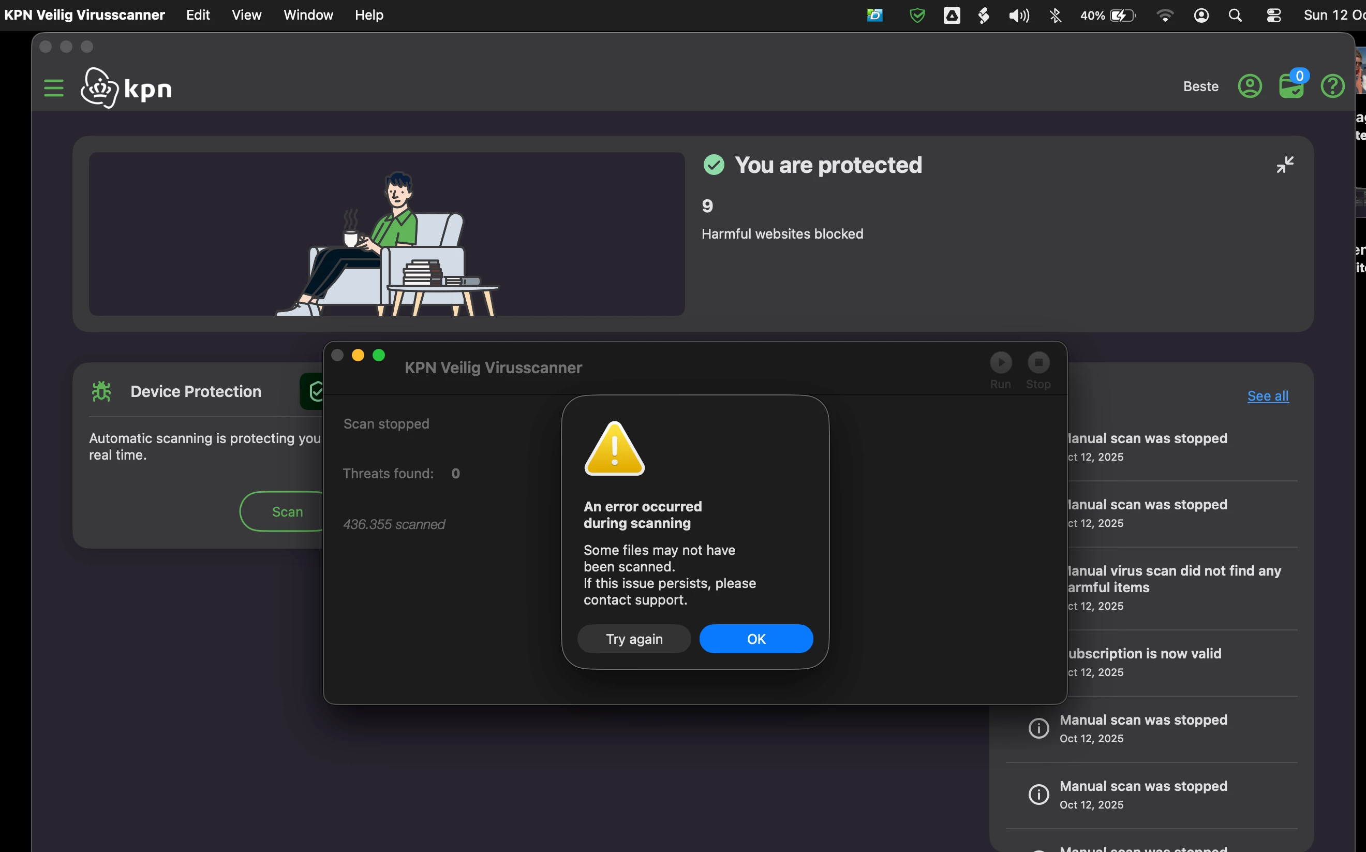Click the Try again button

[634, 639]
